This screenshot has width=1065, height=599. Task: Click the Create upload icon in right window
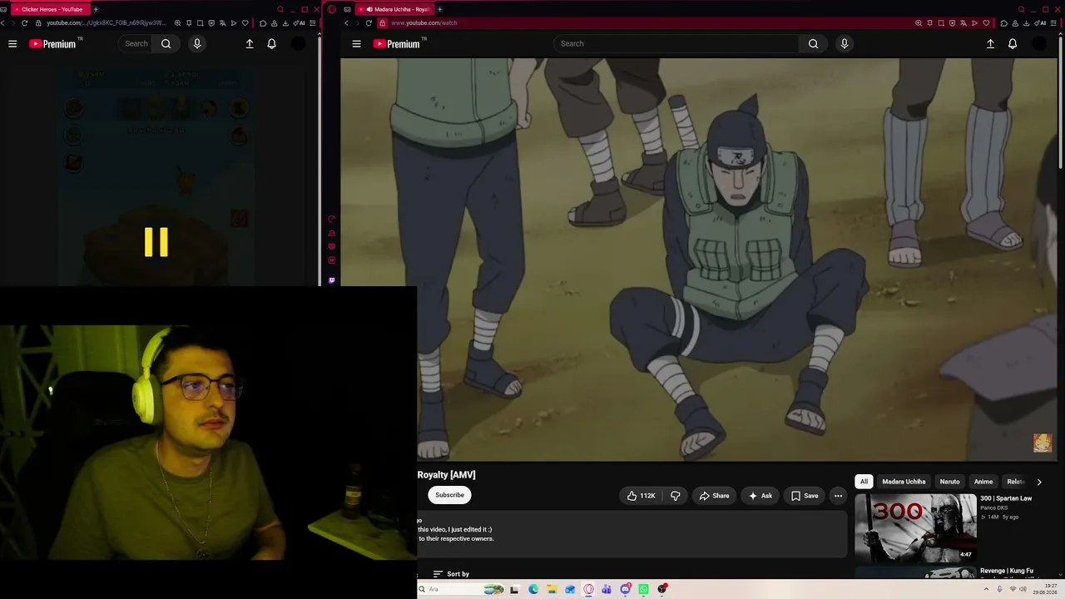coord(990,44)
